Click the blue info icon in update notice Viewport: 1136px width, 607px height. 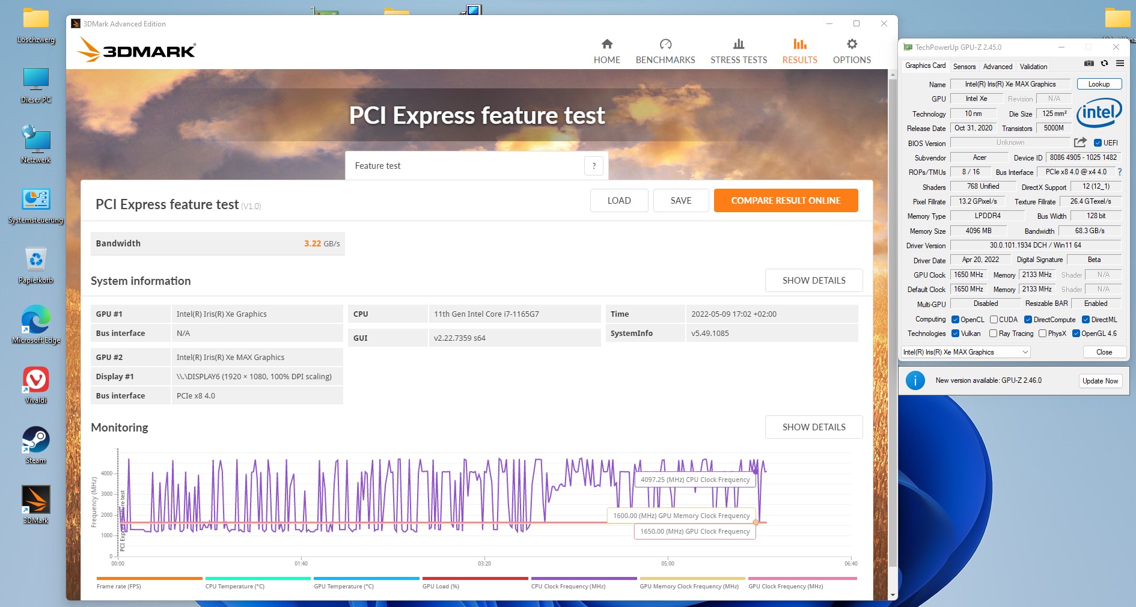click(x=915, y=380)
